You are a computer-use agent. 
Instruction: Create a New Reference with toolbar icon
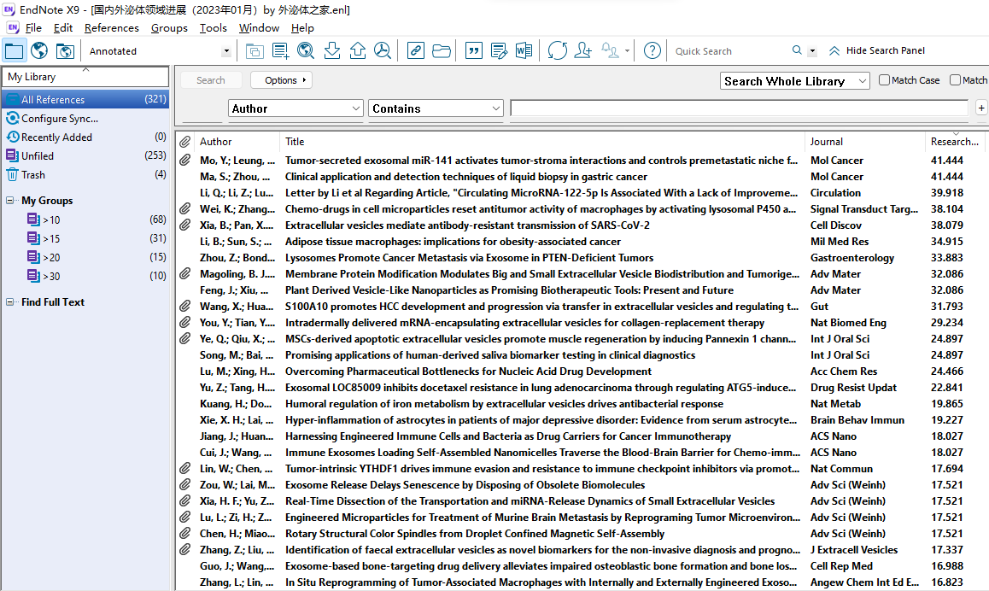[280, 50]
